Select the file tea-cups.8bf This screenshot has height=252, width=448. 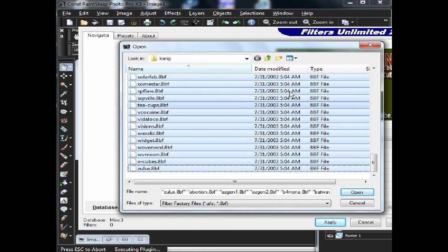153,105
